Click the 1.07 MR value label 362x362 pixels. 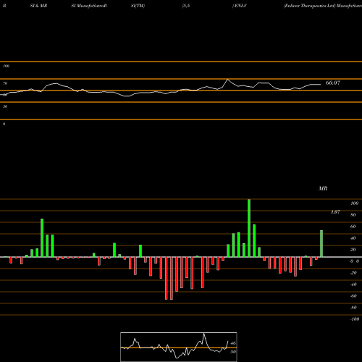[x=335, y=212]
